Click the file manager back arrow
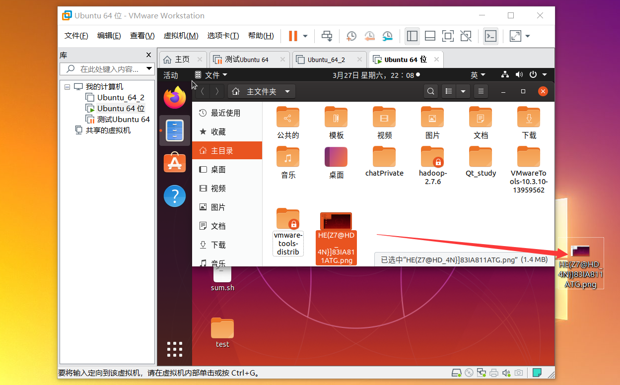The width and height of the screenshot is (620, 385). click(202, 91)
